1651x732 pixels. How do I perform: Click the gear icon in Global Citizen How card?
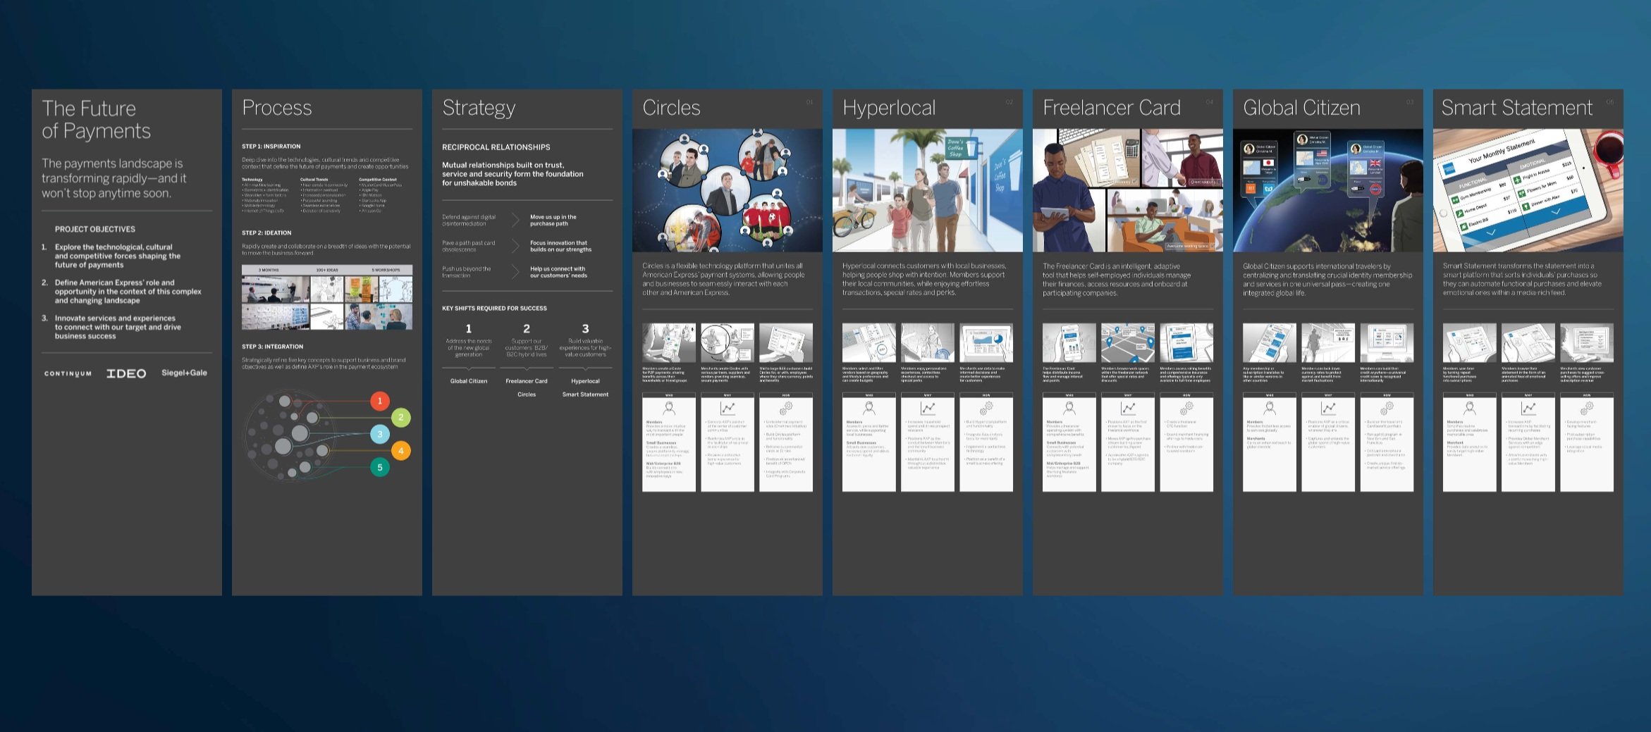pos(1387,407)
